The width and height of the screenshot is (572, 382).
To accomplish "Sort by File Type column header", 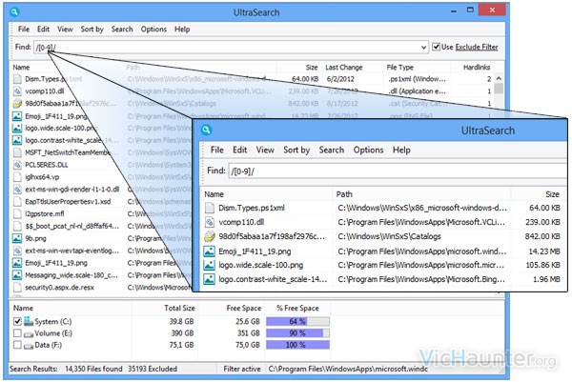I will (x=400, y=68).
